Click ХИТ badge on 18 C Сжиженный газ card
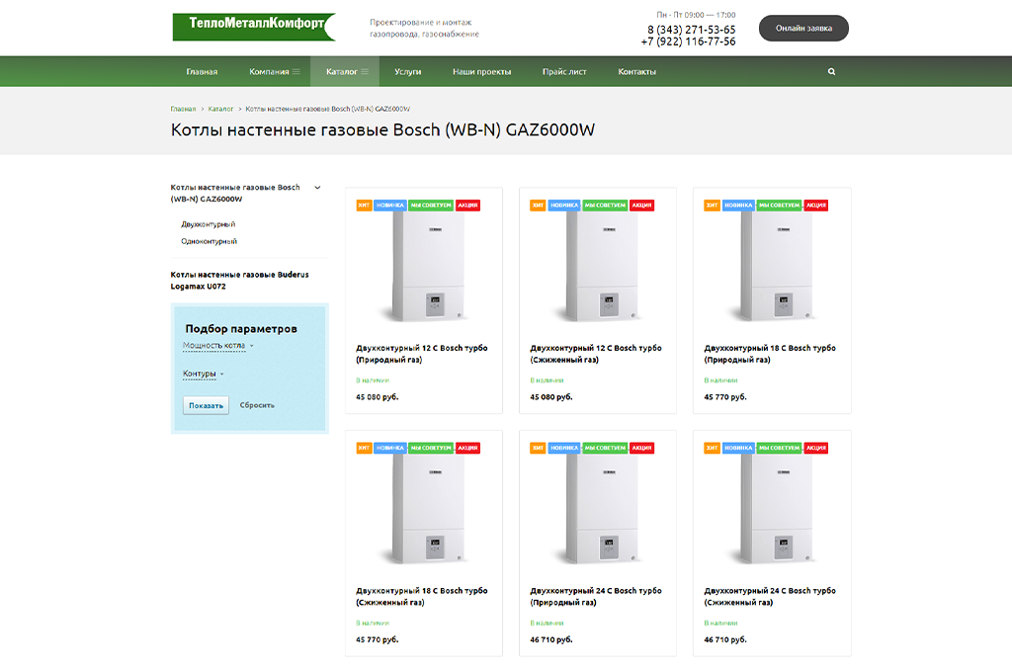 pyautogui.click(x=364, y=448)
